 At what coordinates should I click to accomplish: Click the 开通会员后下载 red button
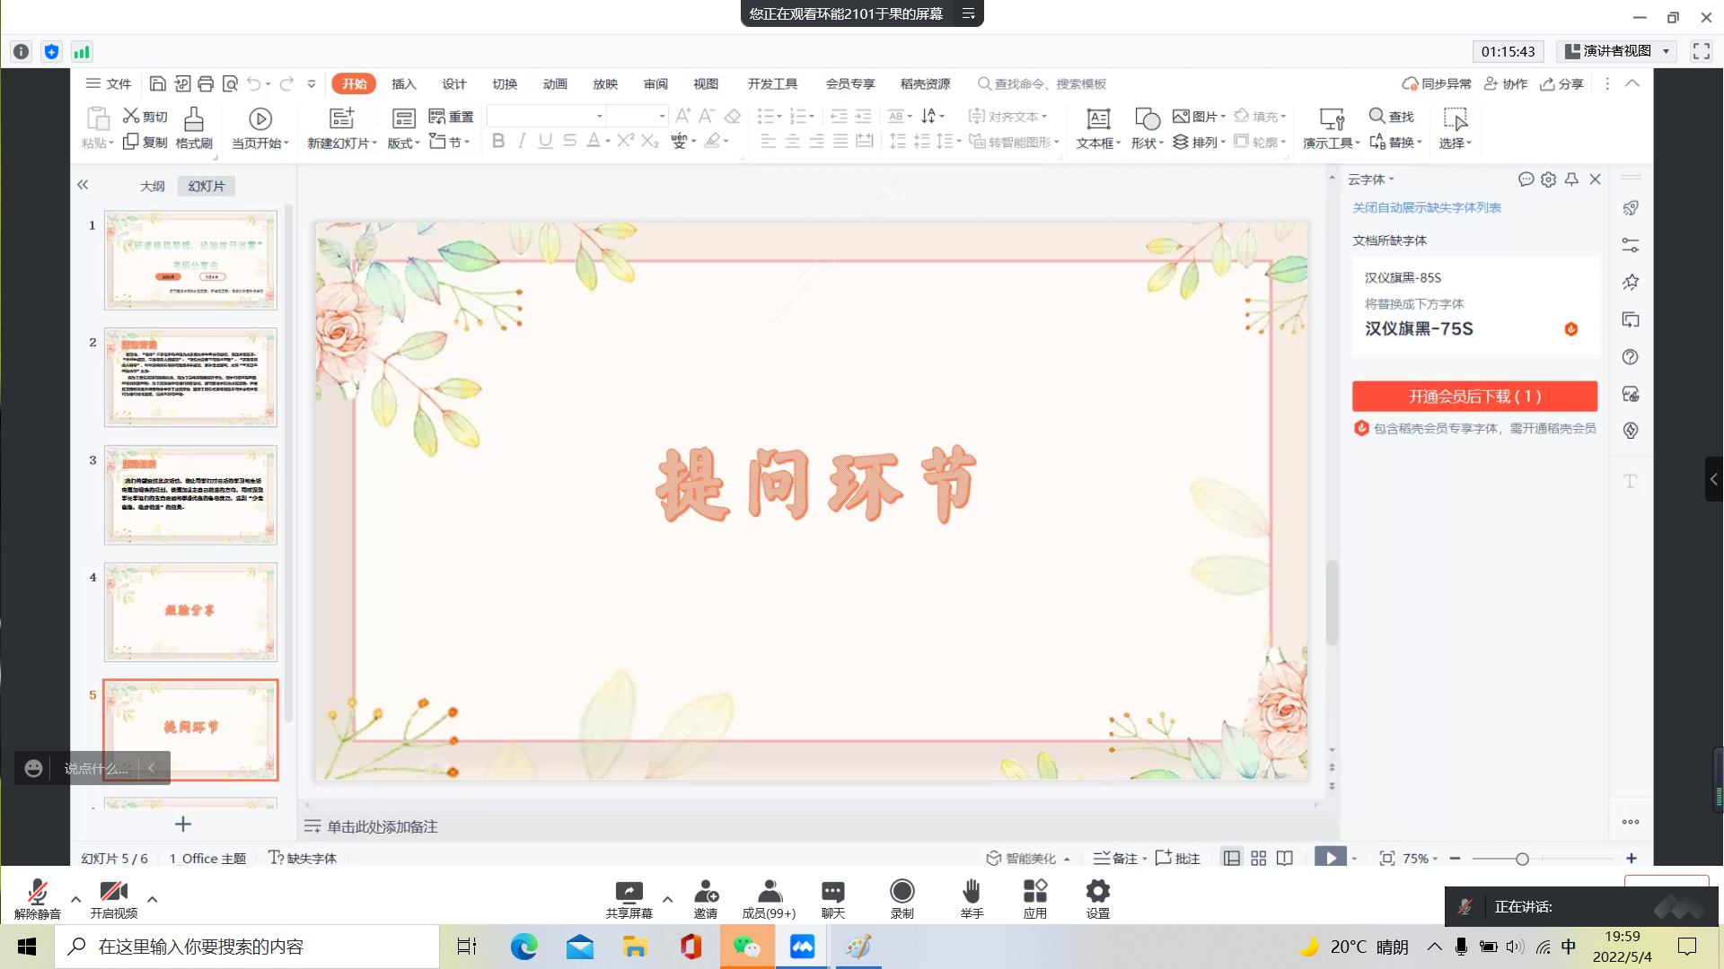[1474, 397]
